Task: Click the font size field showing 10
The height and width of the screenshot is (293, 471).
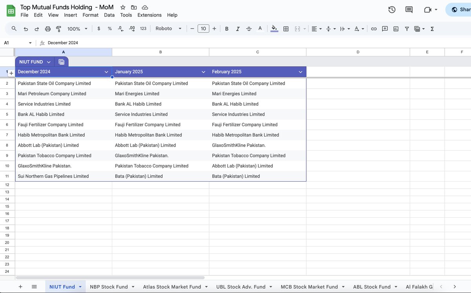Action: pyautogui.click(x=203, y=29)
